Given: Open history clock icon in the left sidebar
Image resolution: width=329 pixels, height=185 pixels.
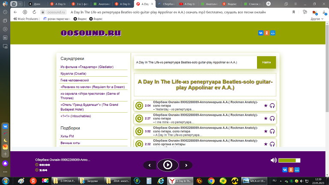Looking at the screenshot, I should (x=5, y=12).
